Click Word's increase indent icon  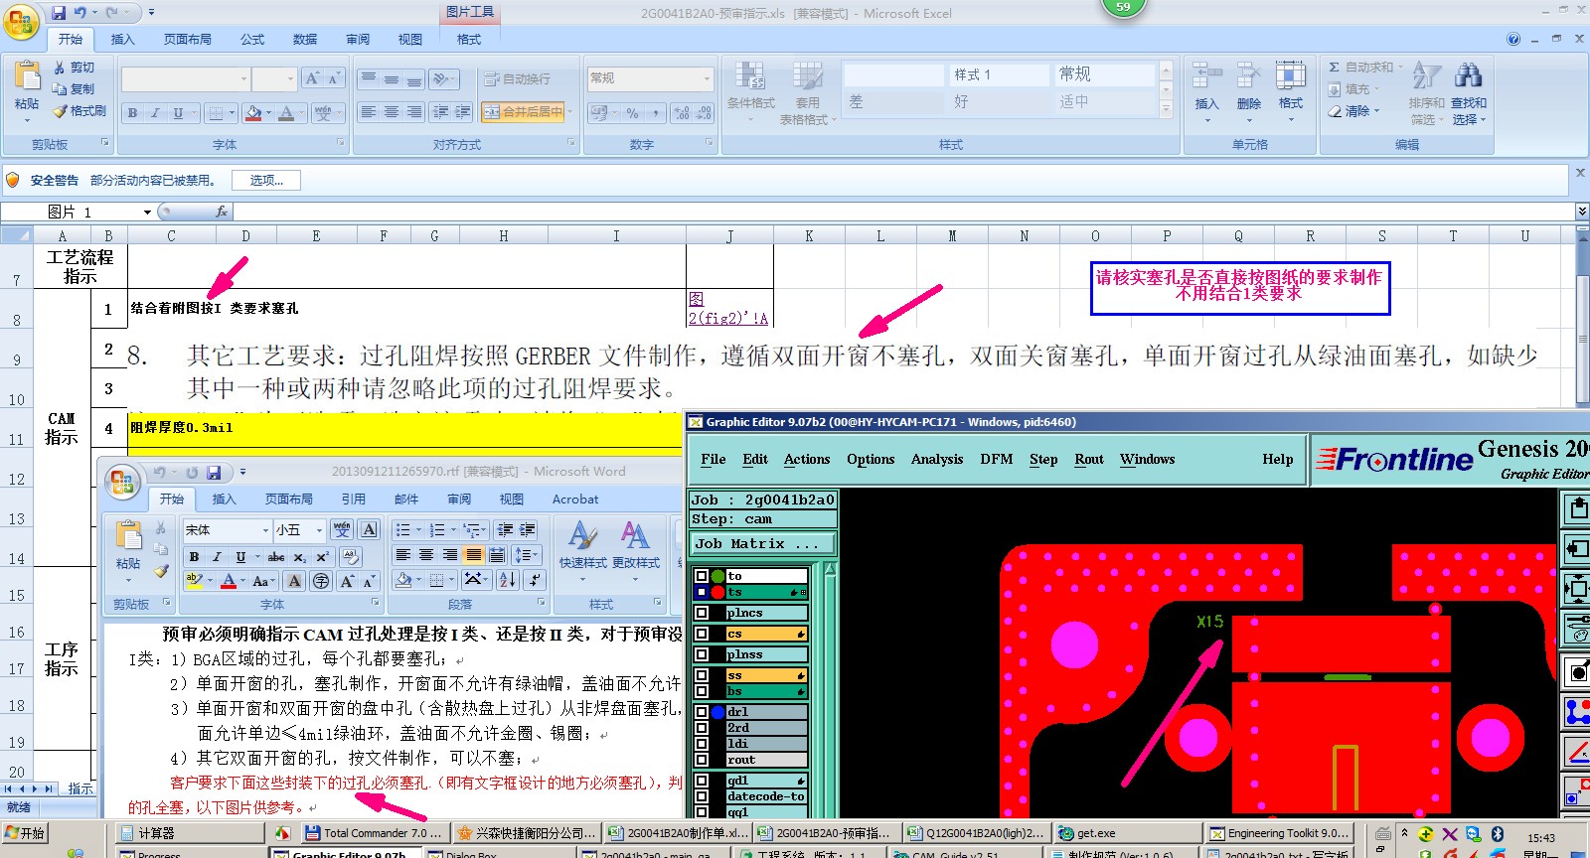528,530
